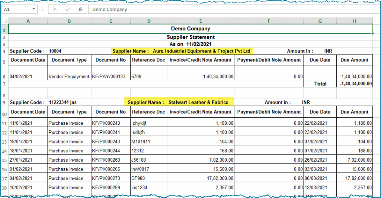The height and width of the screenshot is (198, 381).
Task: Select column E header
Action: pyautogui.click(x=201, y=21)
